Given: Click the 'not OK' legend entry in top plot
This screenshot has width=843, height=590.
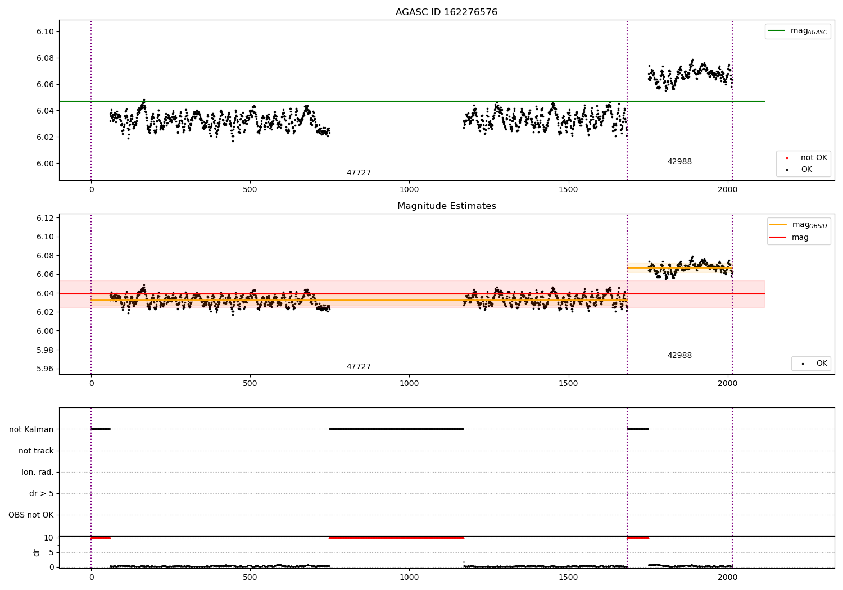Looking at the screenshot, I should [814, 157].
